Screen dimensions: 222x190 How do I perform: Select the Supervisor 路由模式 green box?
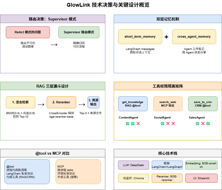[x=79, y=32]
